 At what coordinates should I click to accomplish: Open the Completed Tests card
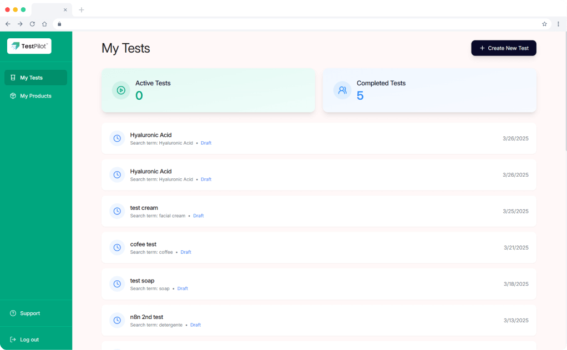[429, 90]
